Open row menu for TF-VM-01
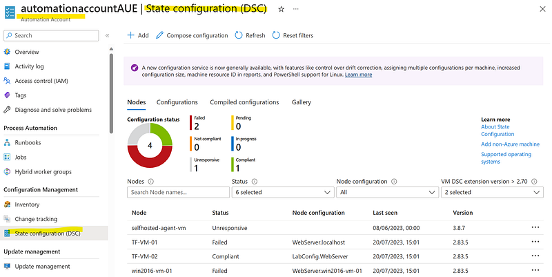This screenshot has height=277, width=552. pos(535,242)
